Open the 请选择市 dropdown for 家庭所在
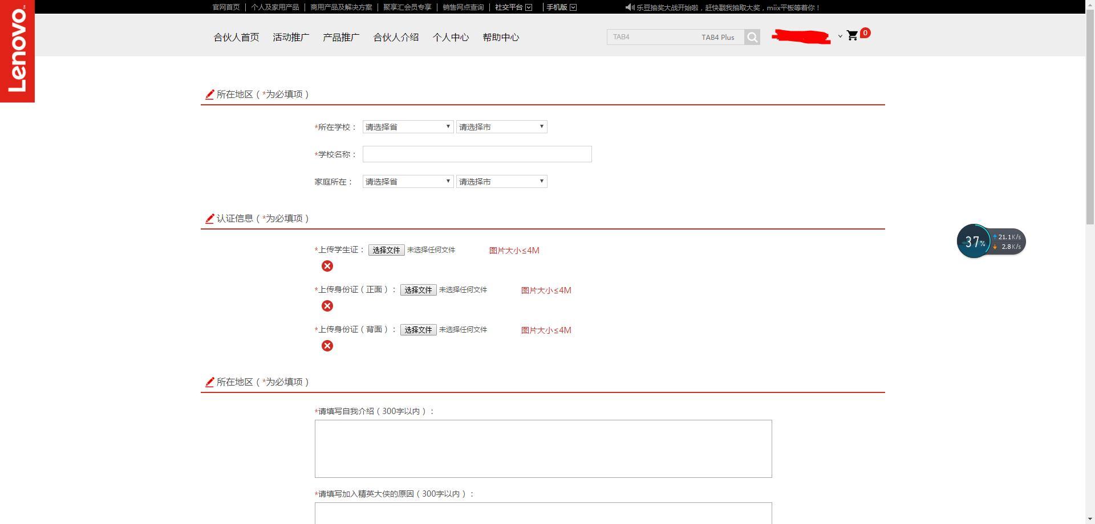 501,181
